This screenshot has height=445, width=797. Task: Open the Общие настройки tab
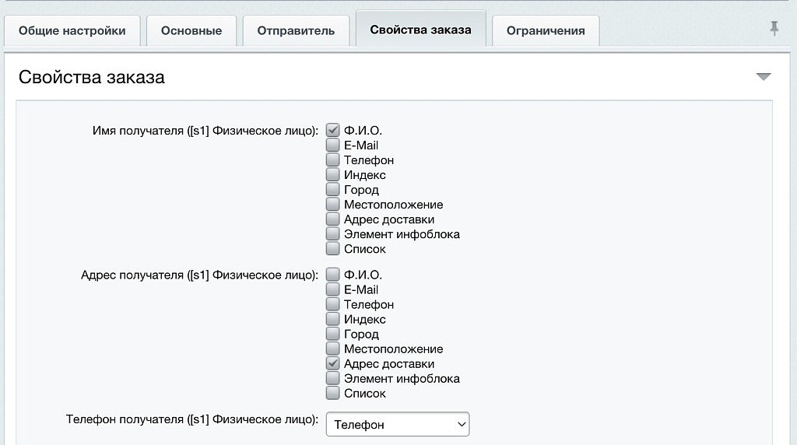coord(72,31)
